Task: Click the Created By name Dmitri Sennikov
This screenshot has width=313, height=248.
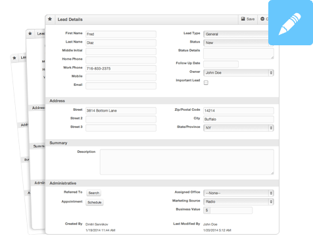Action: 97,224
